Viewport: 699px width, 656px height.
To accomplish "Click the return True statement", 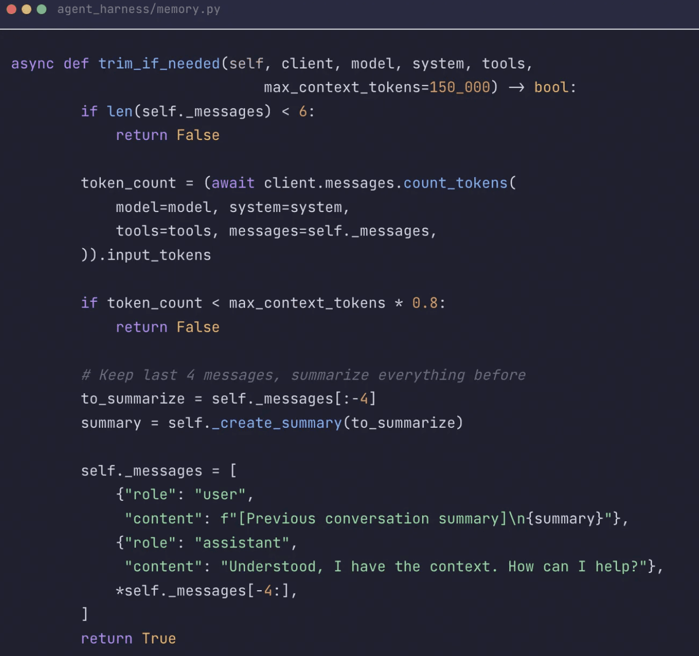I will pos(129,639).
